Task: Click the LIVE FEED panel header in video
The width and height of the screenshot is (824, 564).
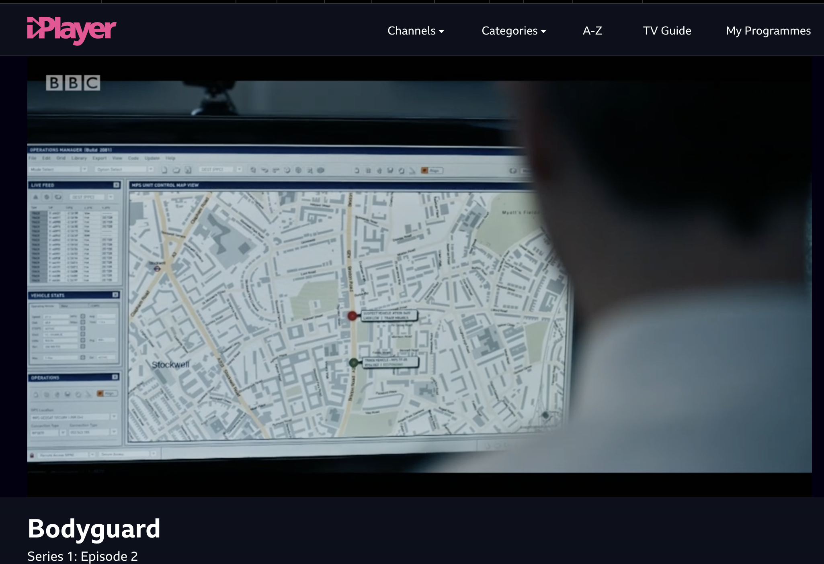Action: (75, 185)
